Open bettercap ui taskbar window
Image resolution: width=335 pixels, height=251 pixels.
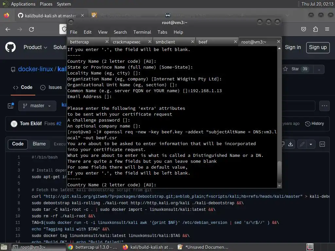click(93, 247)
